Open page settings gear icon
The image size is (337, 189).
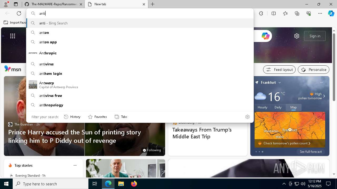(297, 36)
